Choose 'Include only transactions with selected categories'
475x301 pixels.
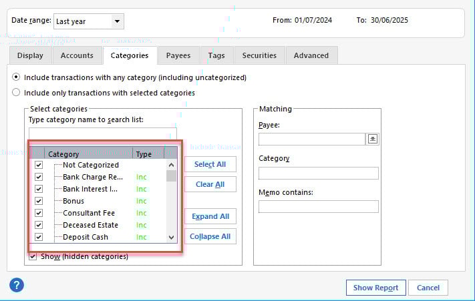16,92
